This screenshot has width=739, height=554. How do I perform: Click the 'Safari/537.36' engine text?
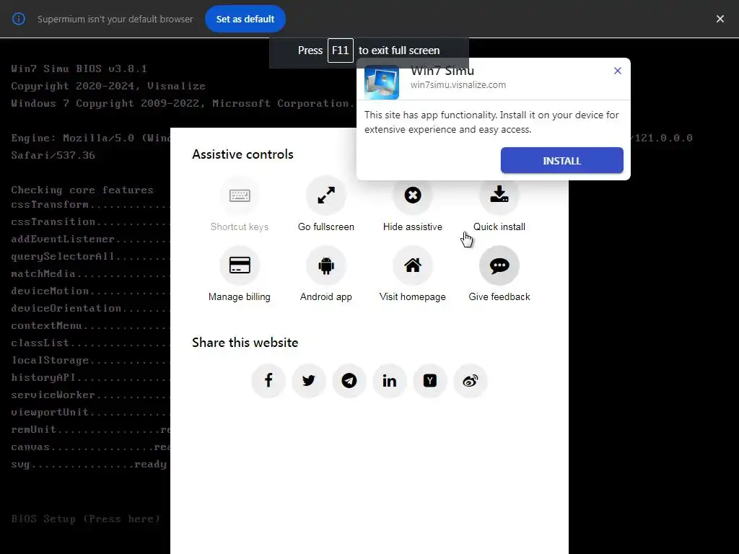click(53, 155)
